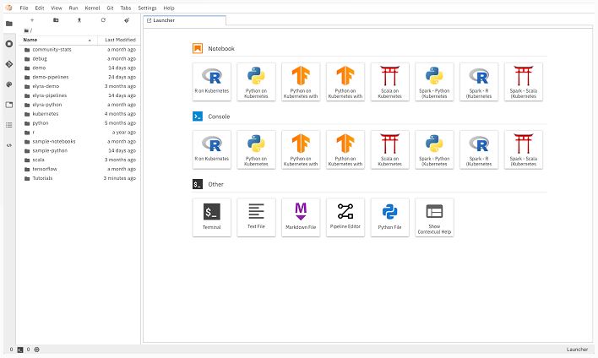Launch a new Terminal from Other section
598x358 pixels.
click(x=212, y=217)
